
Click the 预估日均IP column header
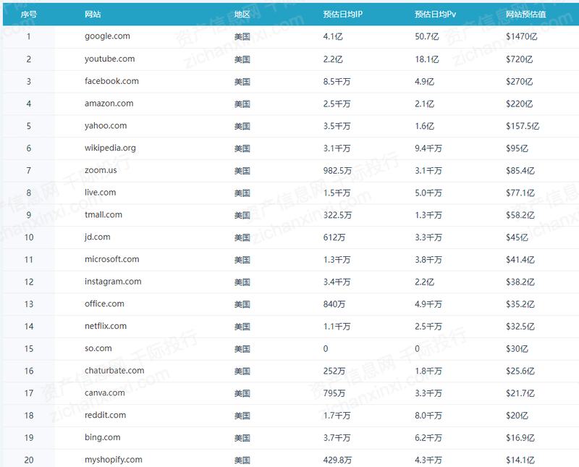(343, 14)
